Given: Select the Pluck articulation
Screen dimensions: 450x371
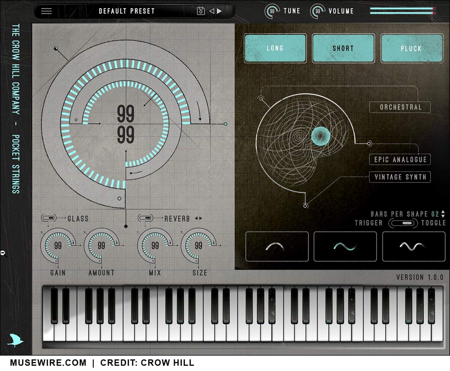Looking at the screenshot, I should point(412,48).
